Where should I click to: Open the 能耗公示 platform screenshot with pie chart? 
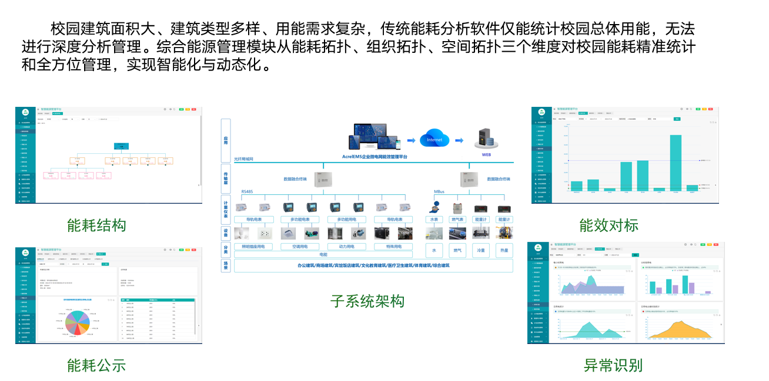point(108,295)
